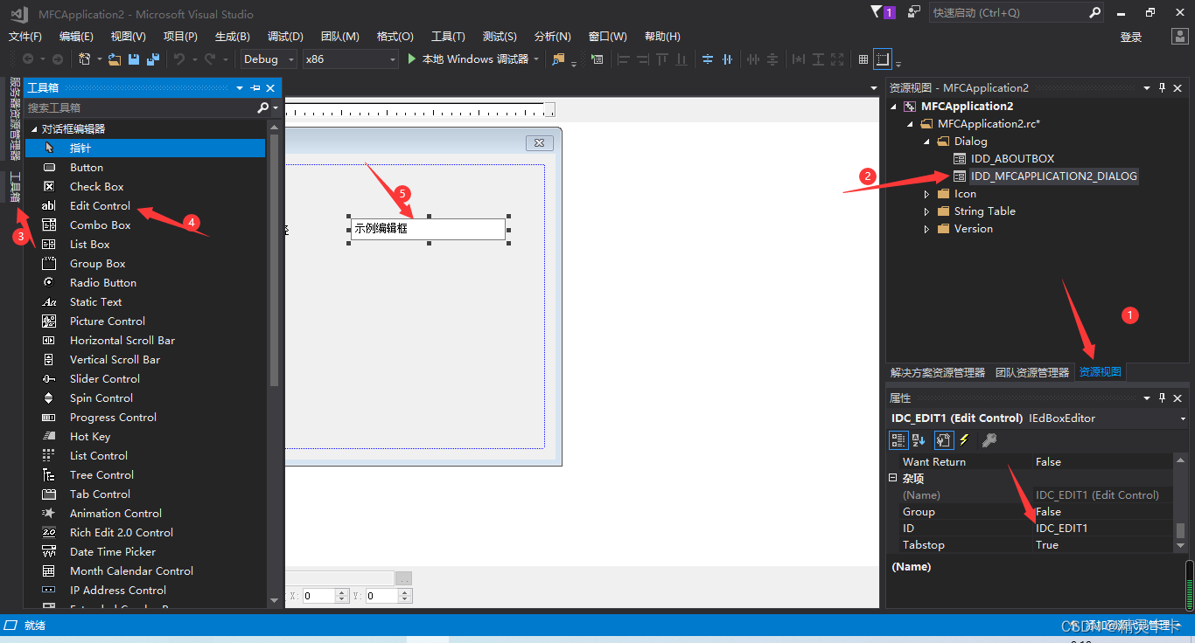Switch to 团队资源管理器 tab

1032,372
